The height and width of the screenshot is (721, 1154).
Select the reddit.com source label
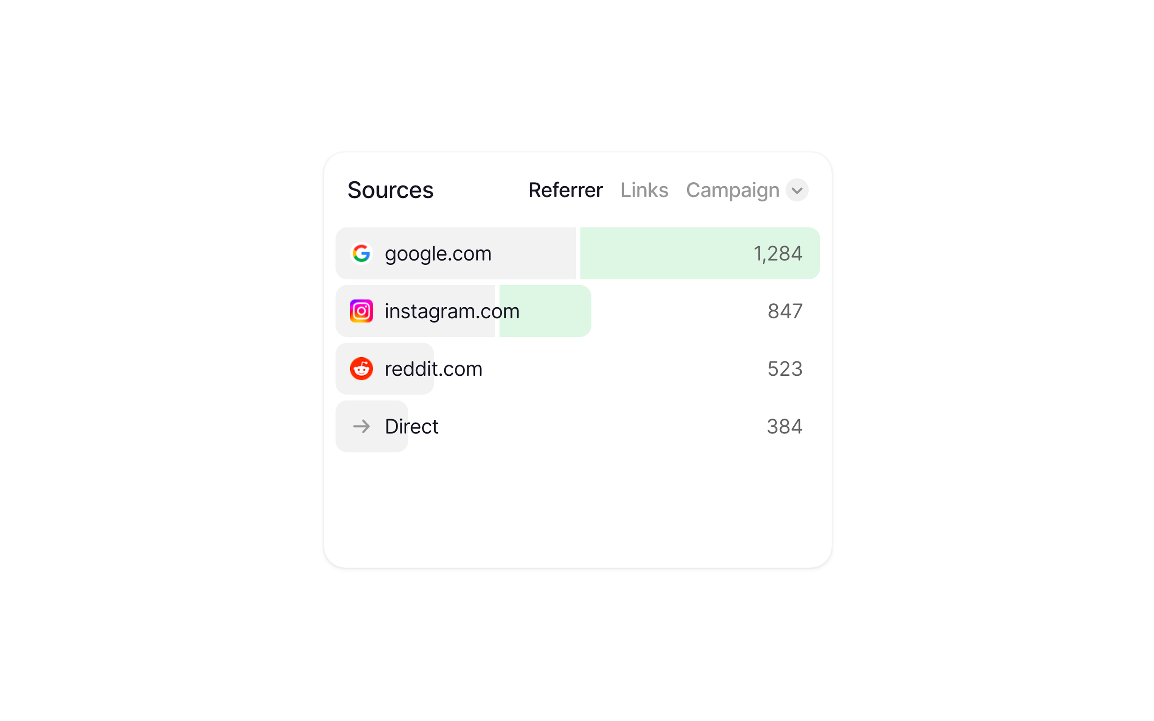click(434, 369)
